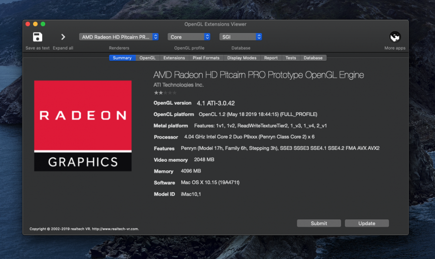Viewport: 435px width, 259px height.
Task: Click the realtech VR copyright line
Action: (84, 229)
